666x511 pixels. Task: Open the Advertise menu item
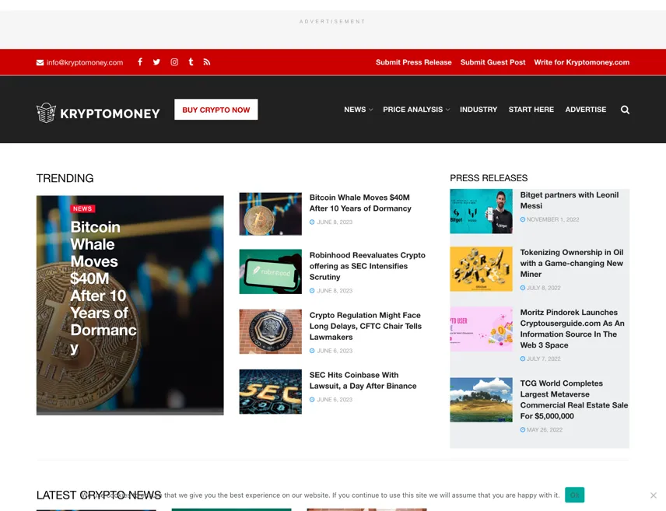click(x=585, y=110)
